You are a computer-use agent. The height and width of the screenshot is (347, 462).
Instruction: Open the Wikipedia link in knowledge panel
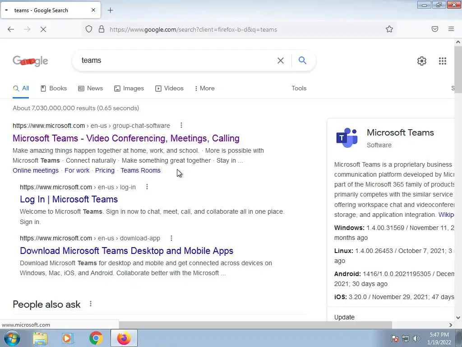446,215
